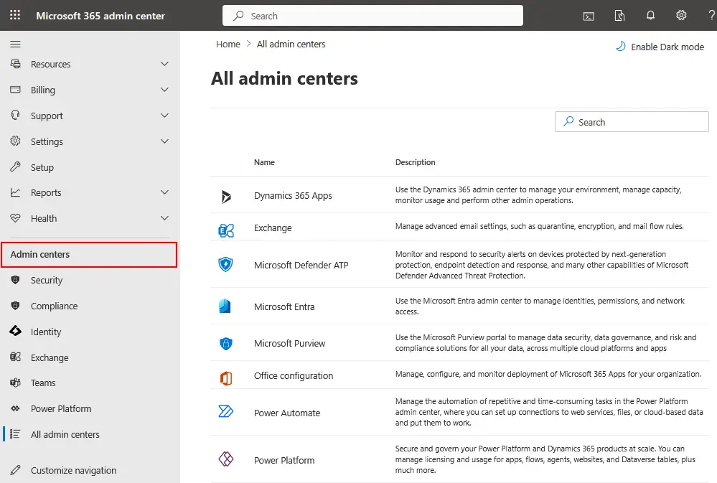This screenshot has width=717, height=483.
Task: Expand the Settings chevron
Action: coord(164,141)
